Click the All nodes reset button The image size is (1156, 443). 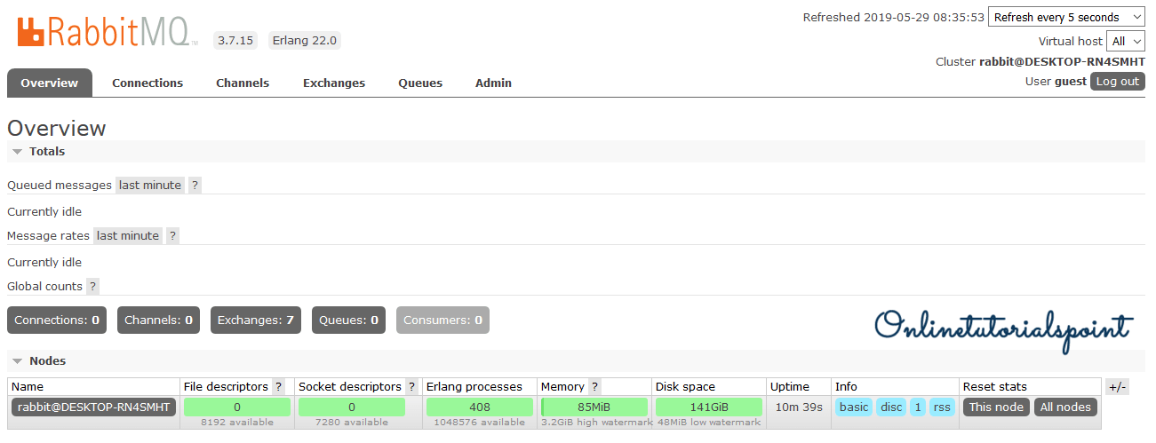click(1065, 407)
